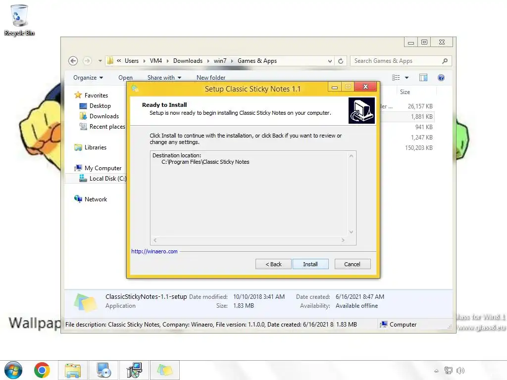Cancel the Classic Sticky Notes setup
The image size is (507, 380).
click(353, 264)
